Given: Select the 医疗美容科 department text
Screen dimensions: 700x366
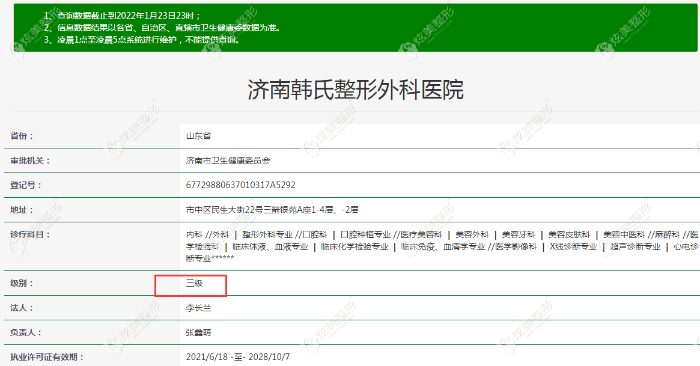Looking at the screenshot, I should [421, 234].
